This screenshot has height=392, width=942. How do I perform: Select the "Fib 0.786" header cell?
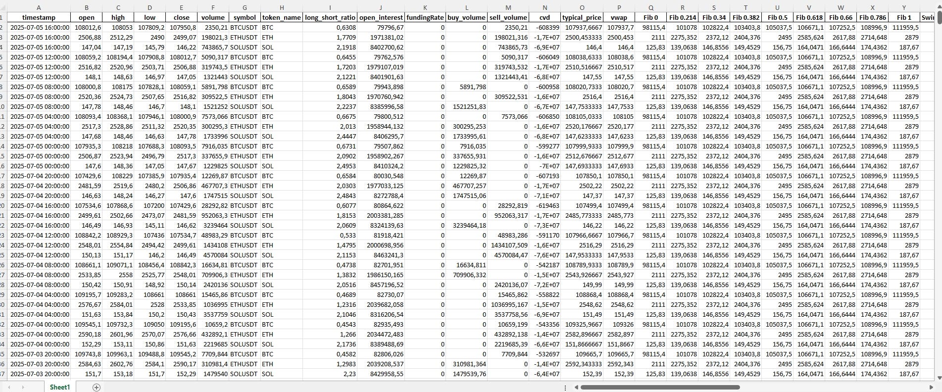872,17
